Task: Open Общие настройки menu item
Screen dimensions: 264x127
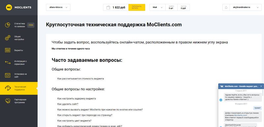Action: tap(19, 38)
